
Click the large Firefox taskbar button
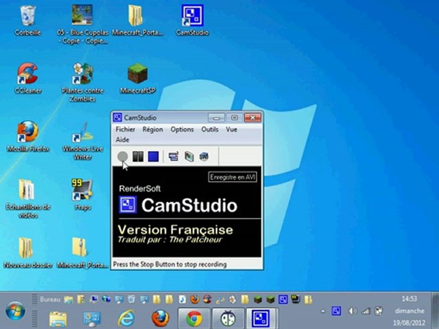161,318
